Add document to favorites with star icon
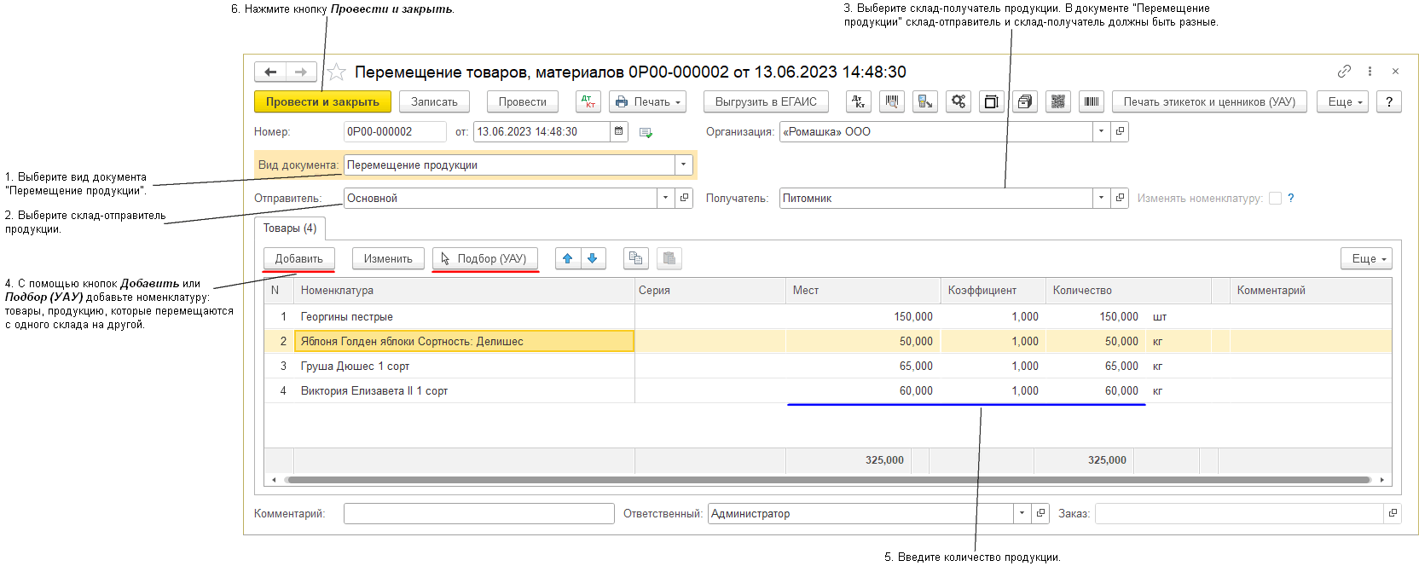This screenshot has width=1419, height=566. tap(337, 72)
